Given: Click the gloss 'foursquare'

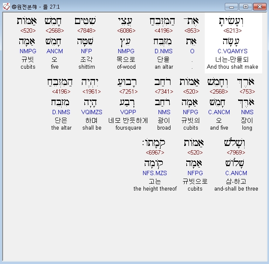Looking at the screenshot, I should coord(129,128).
